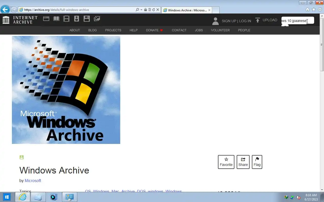Stop loading with the address bar X icon
The width and height of the screenshot is (324, 202).
pos(158,10)
